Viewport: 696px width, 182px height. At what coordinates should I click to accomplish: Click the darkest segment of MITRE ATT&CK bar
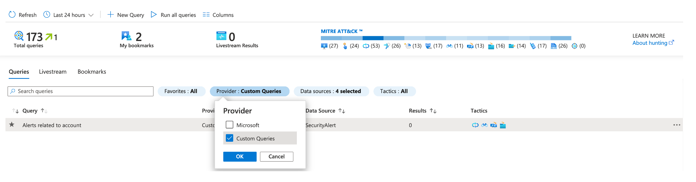373,38
